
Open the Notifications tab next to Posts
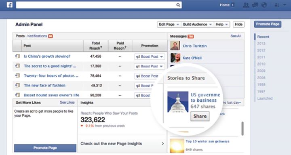tap(37, 36)
